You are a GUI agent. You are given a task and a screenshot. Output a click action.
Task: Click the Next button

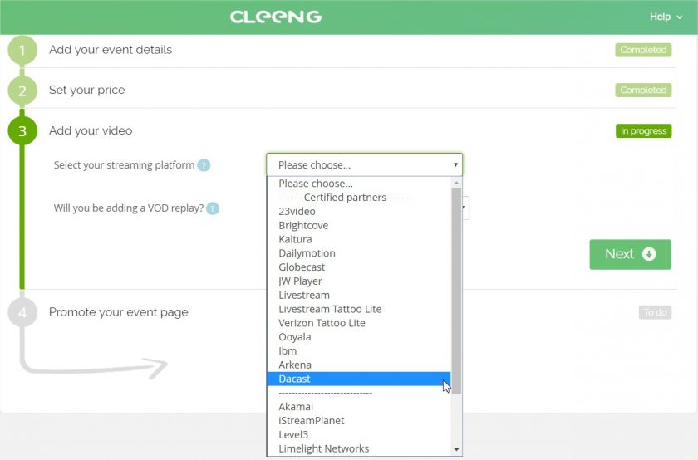(630, 254)
